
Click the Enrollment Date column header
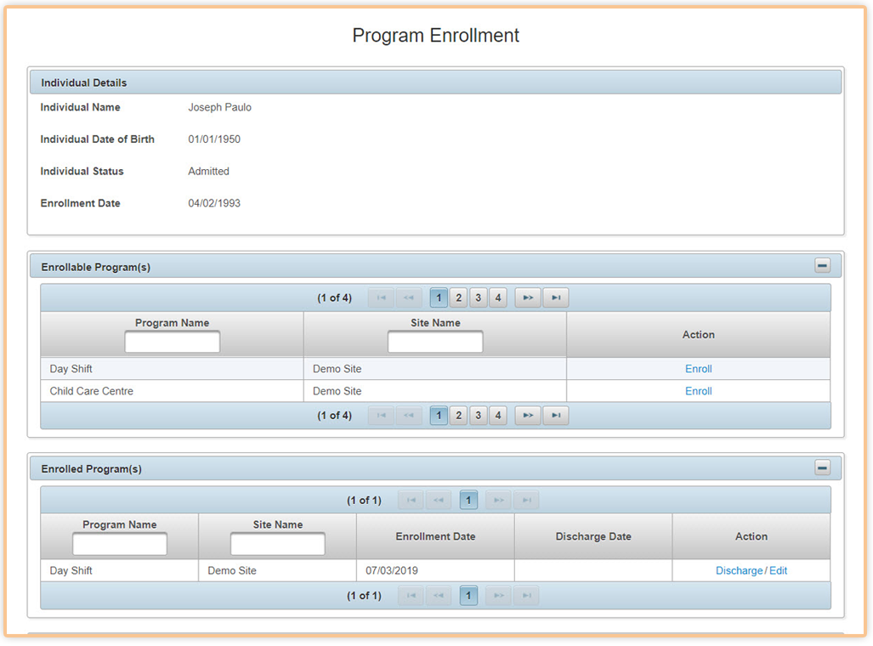tap(435, 536)
